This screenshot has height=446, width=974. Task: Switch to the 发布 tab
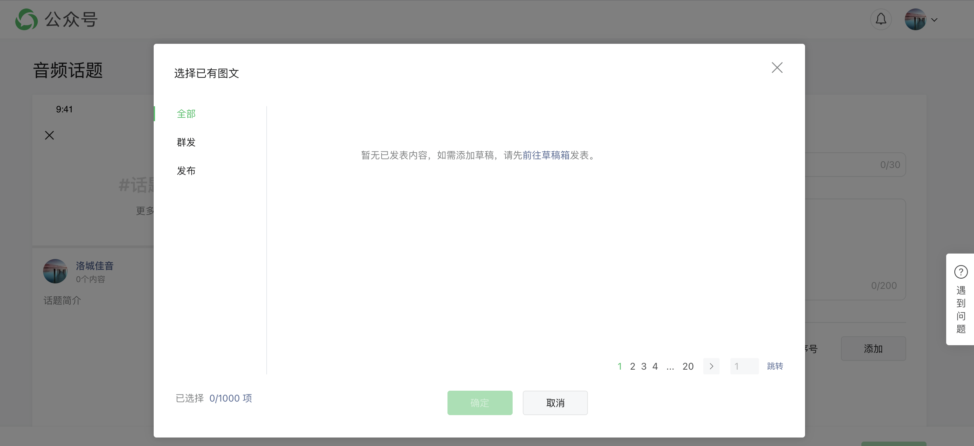point(186,171)
